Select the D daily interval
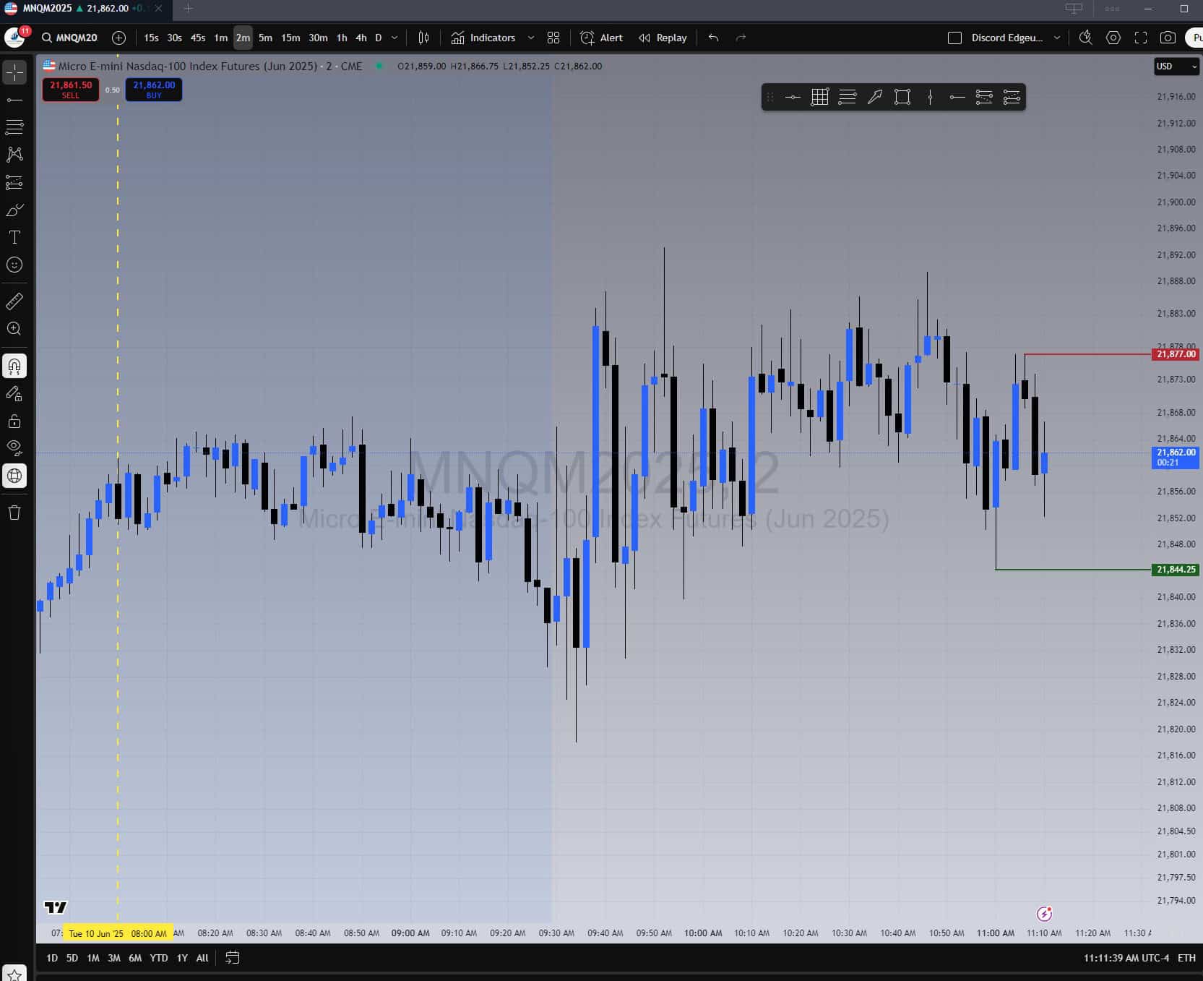Screen dimensions: 1203x981 (379, 38)
